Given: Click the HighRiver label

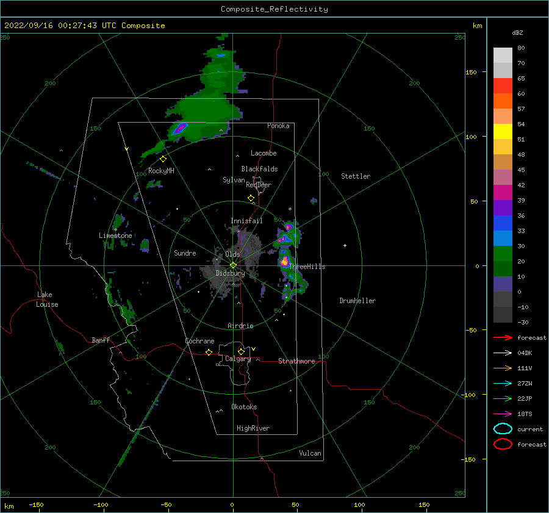Looking at the screenshot, I should coord(253,428).
